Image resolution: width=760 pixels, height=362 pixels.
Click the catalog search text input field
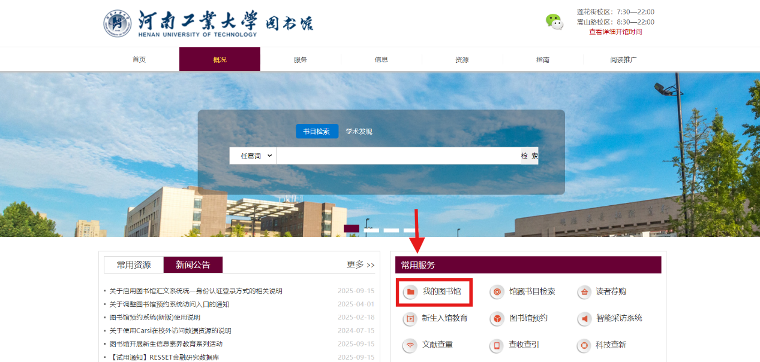pyautogui.click(x=396, y=156)
